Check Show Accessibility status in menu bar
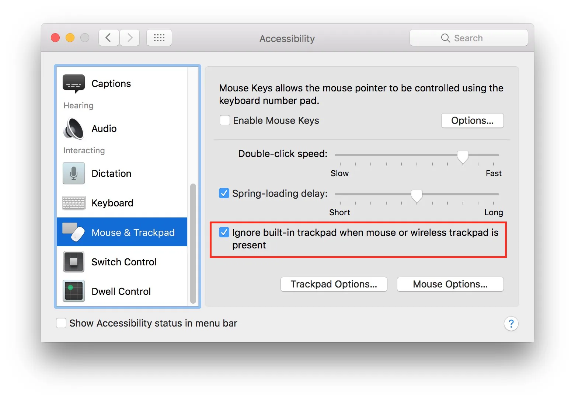This screenshot has height=401, width=575. click(x=61, y=323)
